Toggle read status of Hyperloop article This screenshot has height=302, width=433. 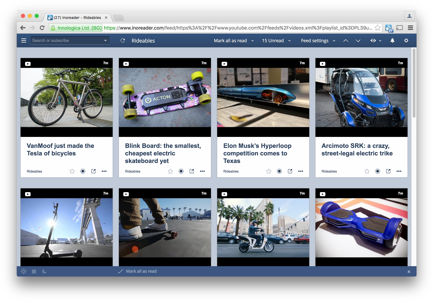pos(279,171)
